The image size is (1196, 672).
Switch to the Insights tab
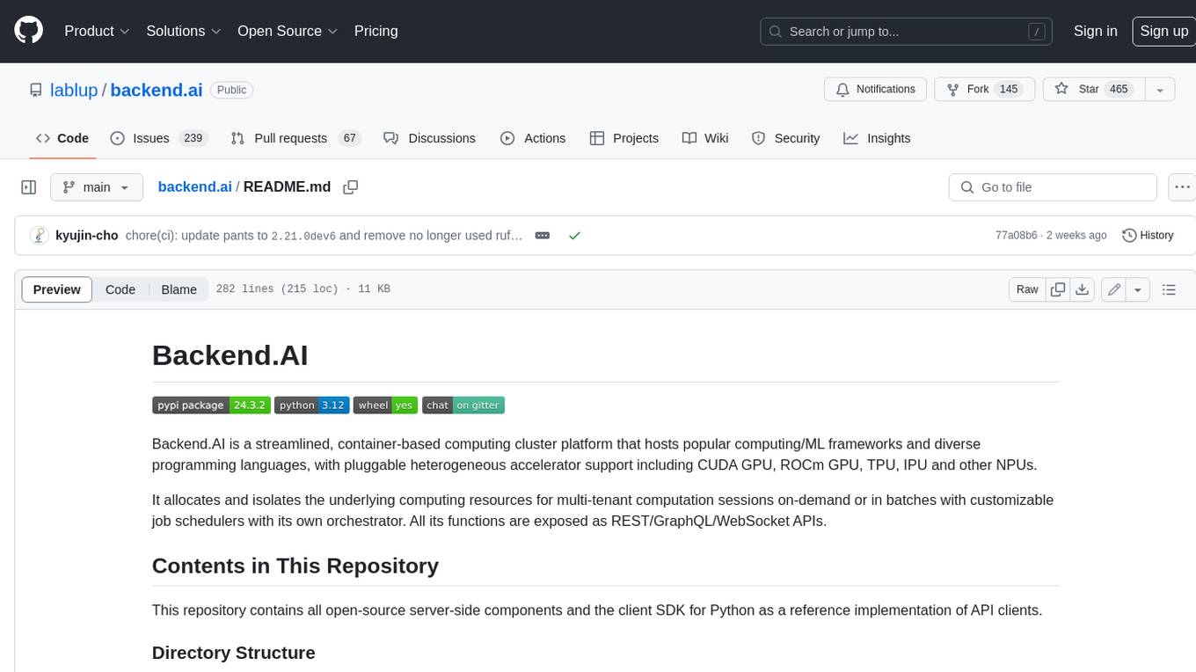(877, 138)
